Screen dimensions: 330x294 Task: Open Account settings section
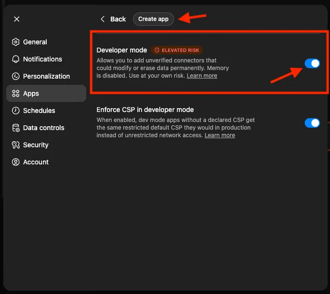46,162
